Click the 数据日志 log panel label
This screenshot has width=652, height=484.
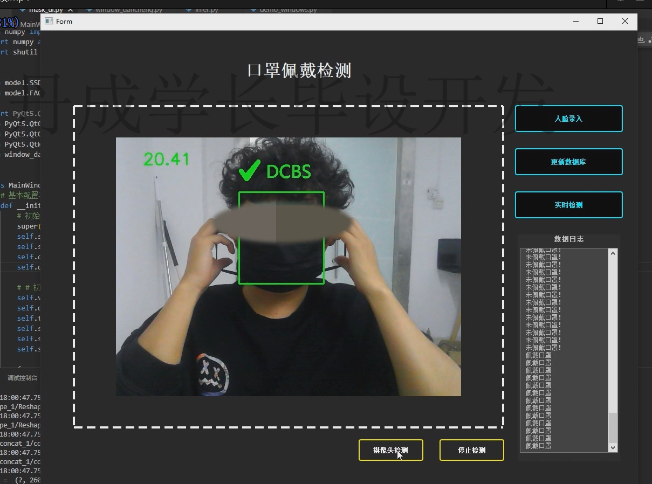(568, 239)
